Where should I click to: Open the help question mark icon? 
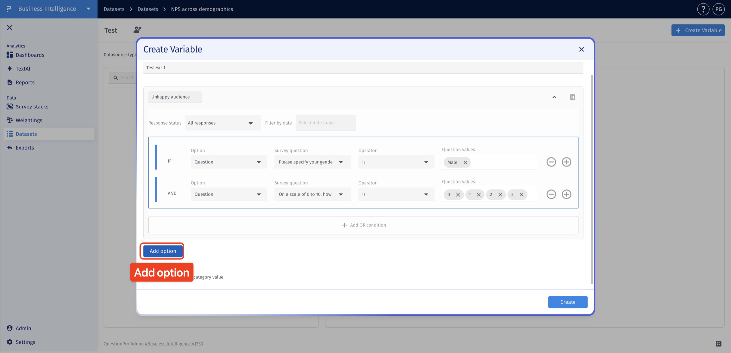pyautogui.click(x=703, y=9)
